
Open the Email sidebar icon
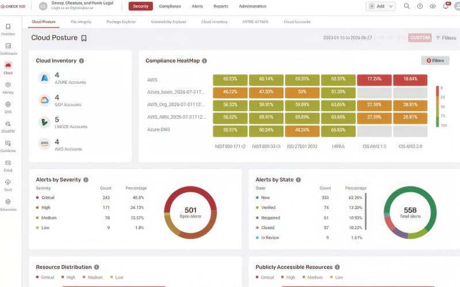(x=8, y=163)
